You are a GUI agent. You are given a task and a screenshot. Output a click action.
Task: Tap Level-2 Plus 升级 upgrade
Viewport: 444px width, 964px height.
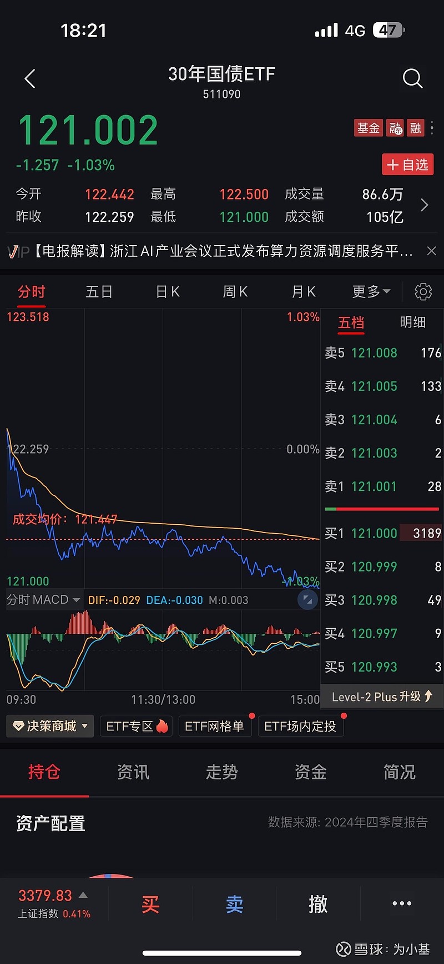pyautogui.click(x=382, y=697)
